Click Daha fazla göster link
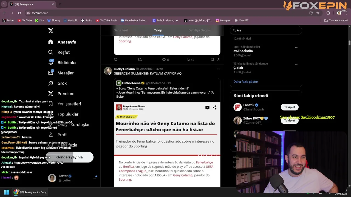Viewport: 351px width, 197px height. point(246,82)
